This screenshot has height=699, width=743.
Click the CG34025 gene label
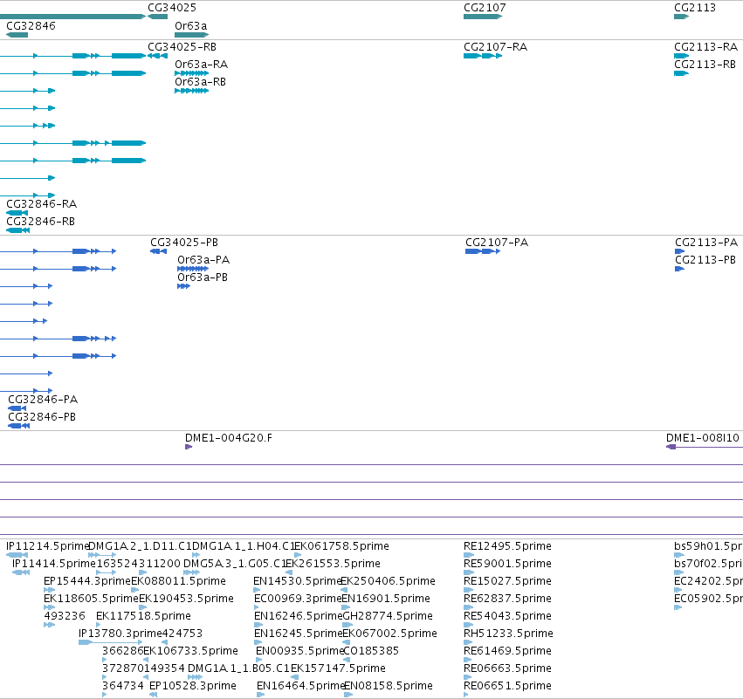pos(171,8)
